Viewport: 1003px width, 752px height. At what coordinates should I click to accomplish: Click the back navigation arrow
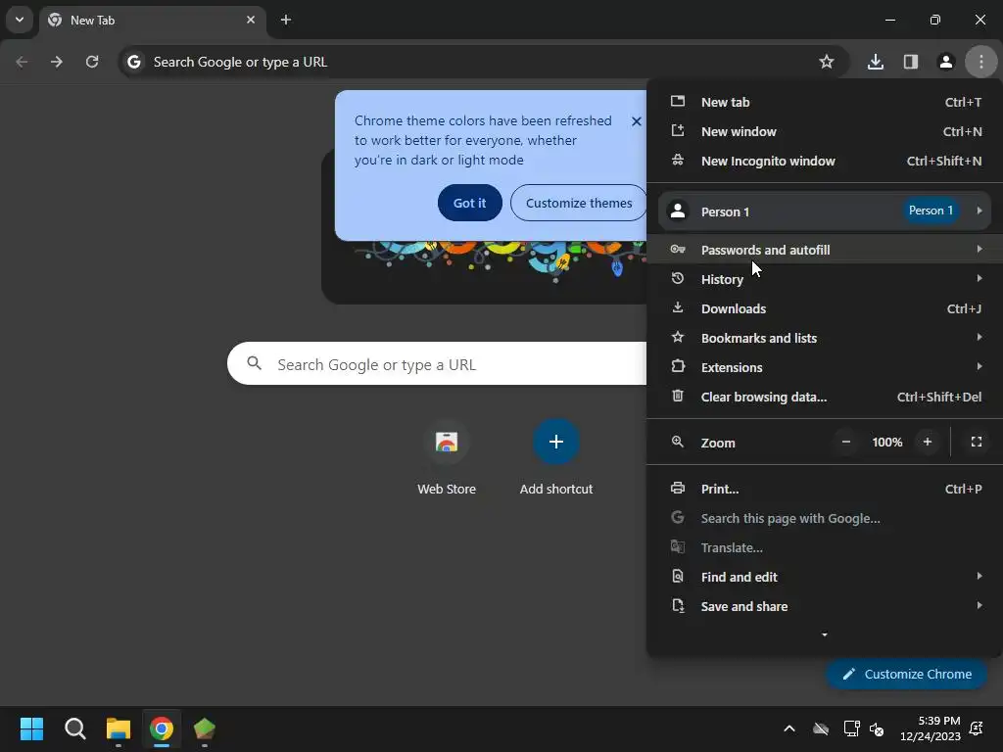click(x=22, y=62)
